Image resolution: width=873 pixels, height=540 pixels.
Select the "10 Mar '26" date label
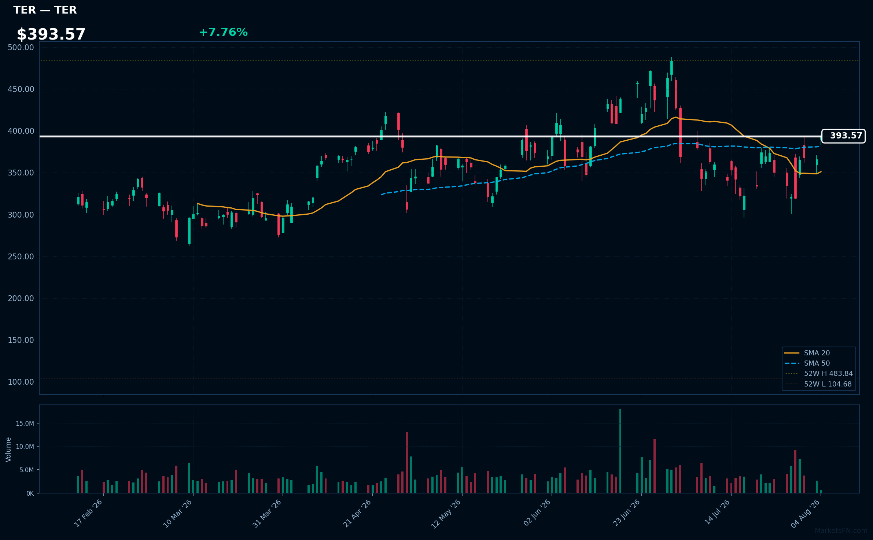(x=178, y=513)
